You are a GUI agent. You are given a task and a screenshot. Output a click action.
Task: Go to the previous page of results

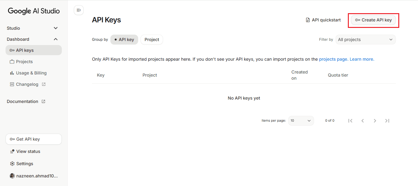tap(363, 121)
